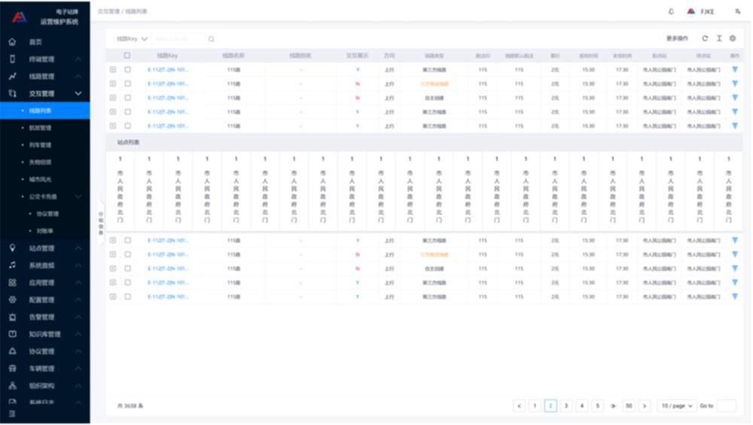Expand the 站点管理 sidebar menu
Image resolution: width=753 pixels, height=425 pixels.
click(45, 248)
